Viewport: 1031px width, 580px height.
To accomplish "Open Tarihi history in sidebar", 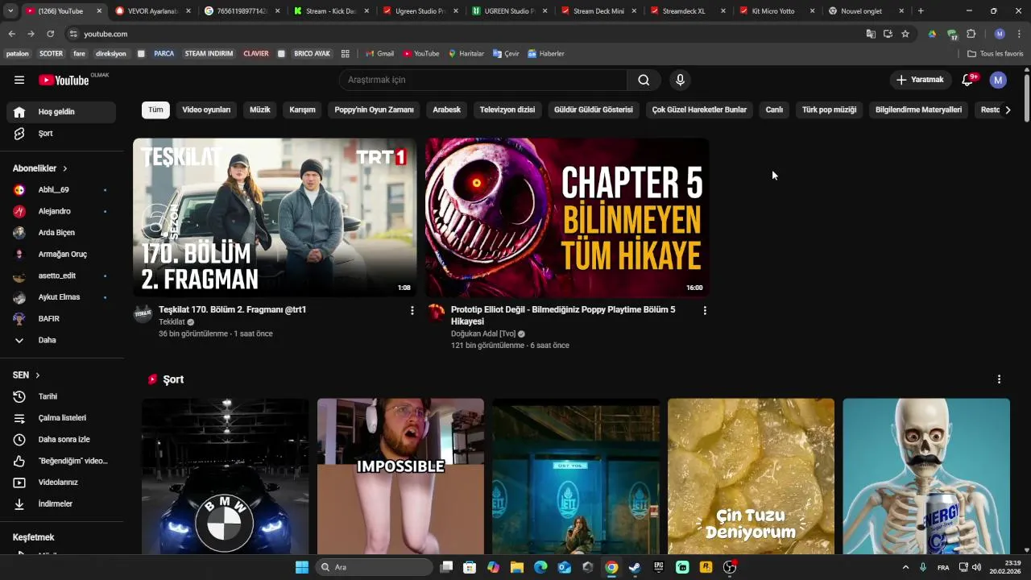I will click(61, 396).
